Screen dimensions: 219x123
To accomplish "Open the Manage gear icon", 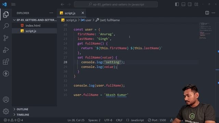I will click(6, 111).
